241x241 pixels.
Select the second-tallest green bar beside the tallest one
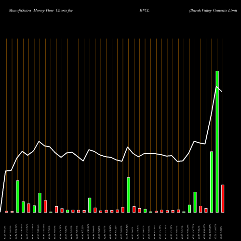coord(212,182)
